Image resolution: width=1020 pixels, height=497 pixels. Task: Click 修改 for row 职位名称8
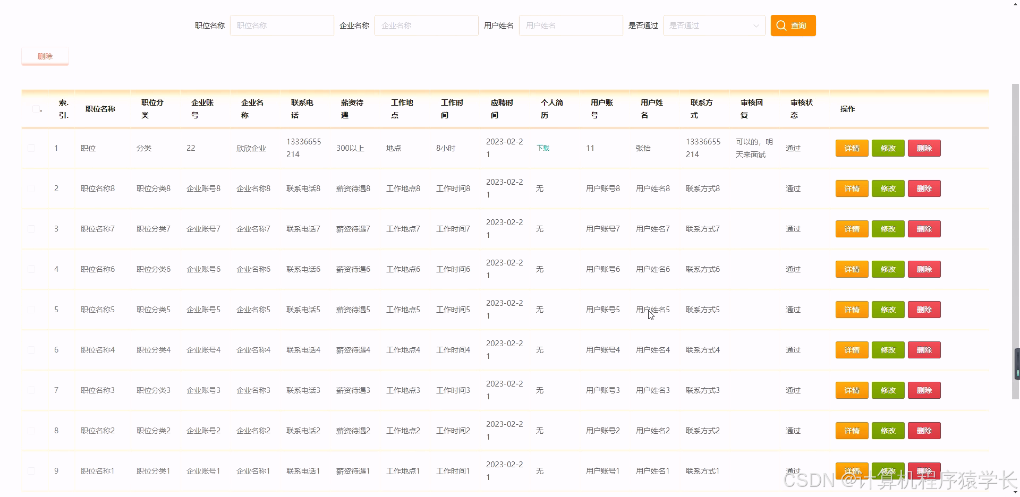[888, 188]
